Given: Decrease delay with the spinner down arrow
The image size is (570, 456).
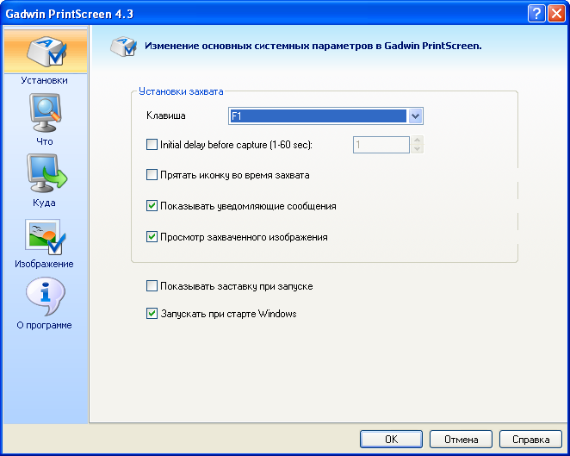Looking at the screenshot, I should [418, 149].
